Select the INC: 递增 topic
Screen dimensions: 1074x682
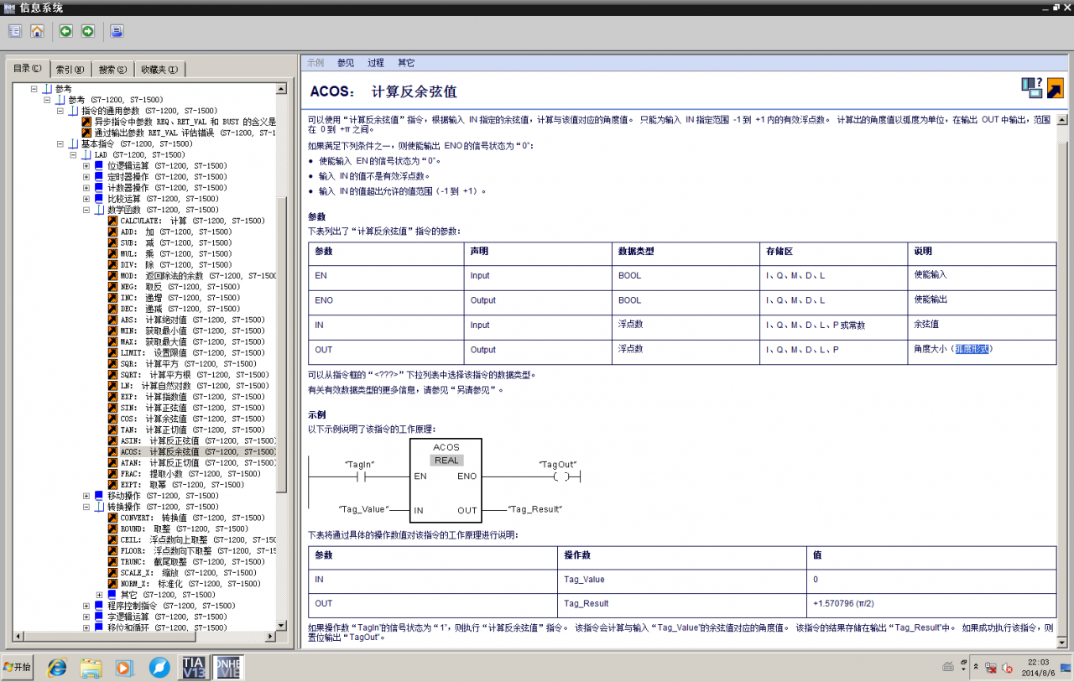pyautogui.click(x=180, y=297)
